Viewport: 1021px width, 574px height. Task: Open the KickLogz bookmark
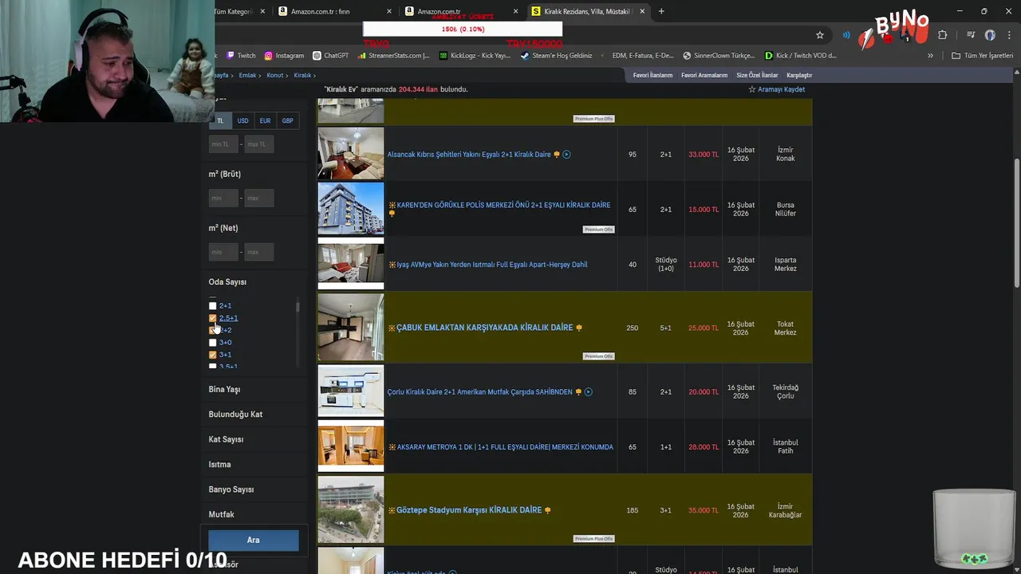tap(475, 56)
